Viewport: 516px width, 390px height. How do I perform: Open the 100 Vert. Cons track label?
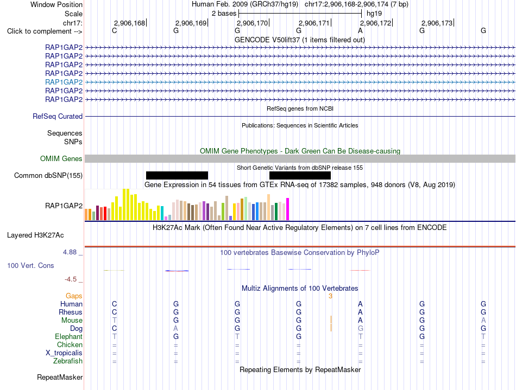[30, 265]
